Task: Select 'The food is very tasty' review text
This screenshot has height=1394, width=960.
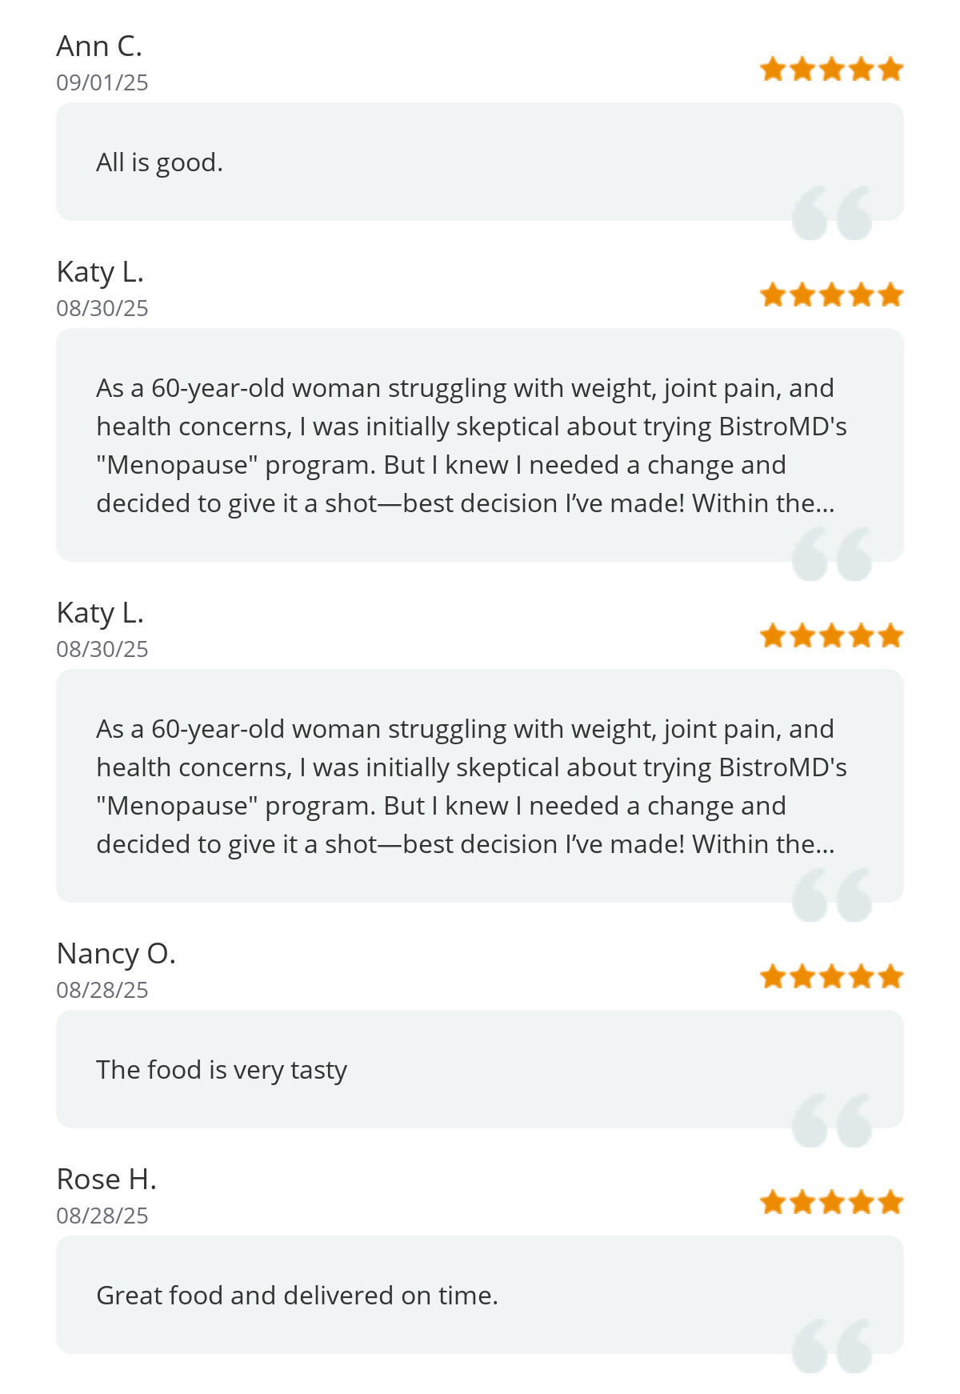Action: 222,1070
